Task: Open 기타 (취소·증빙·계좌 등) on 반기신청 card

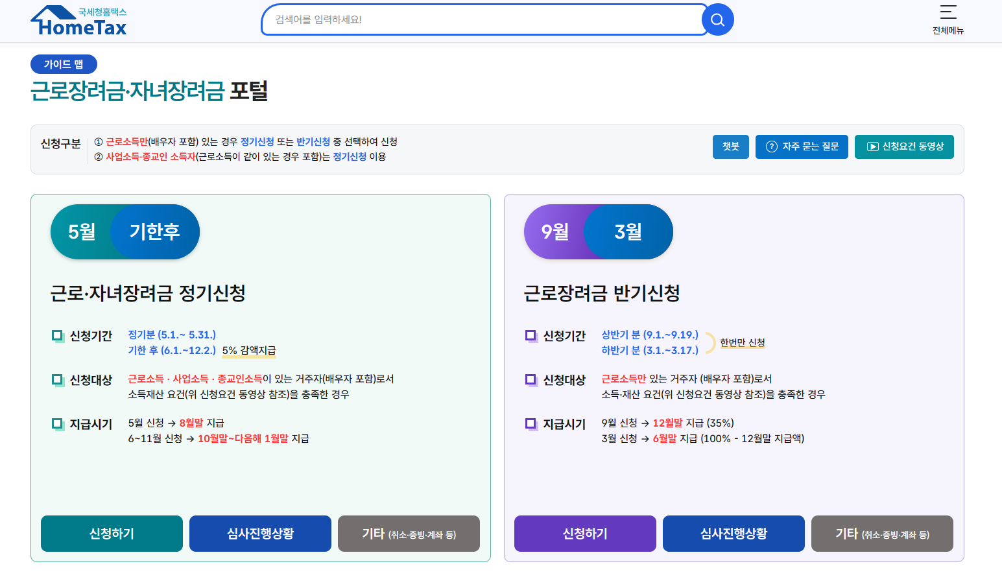Action: coord(882,534)
